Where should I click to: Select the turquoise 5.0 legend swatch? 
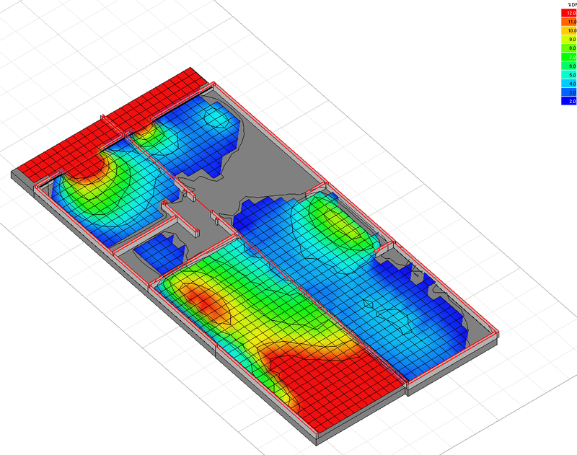(x=569, y=75)
